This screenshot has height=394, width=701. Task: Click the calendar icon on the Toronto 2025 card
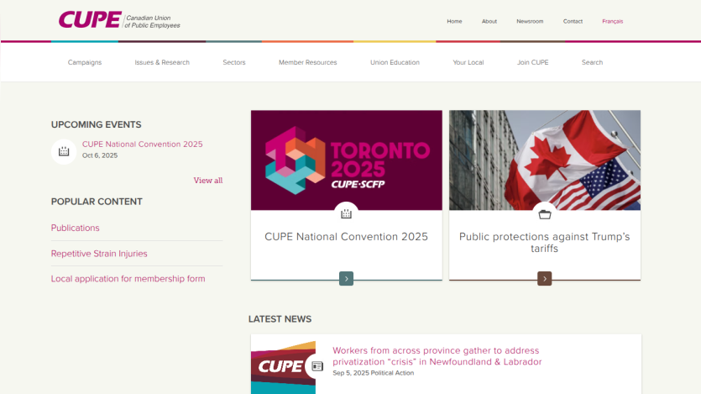346,214
